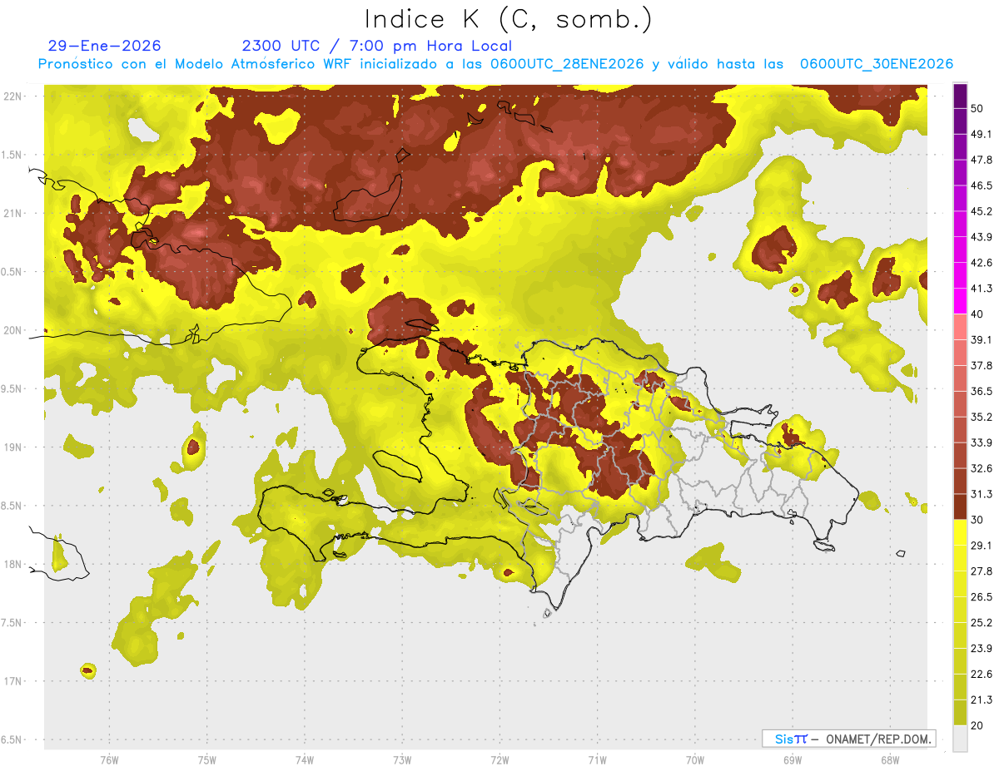Click the '43.9' color bar value
This screenshot has width=999, height=771.
[982, 237]
